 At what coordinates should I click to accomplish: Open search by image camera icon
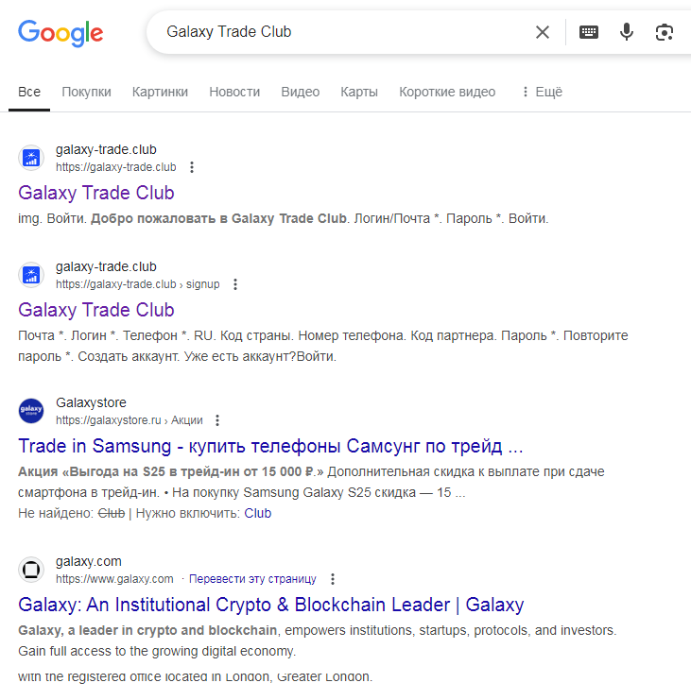665,32
